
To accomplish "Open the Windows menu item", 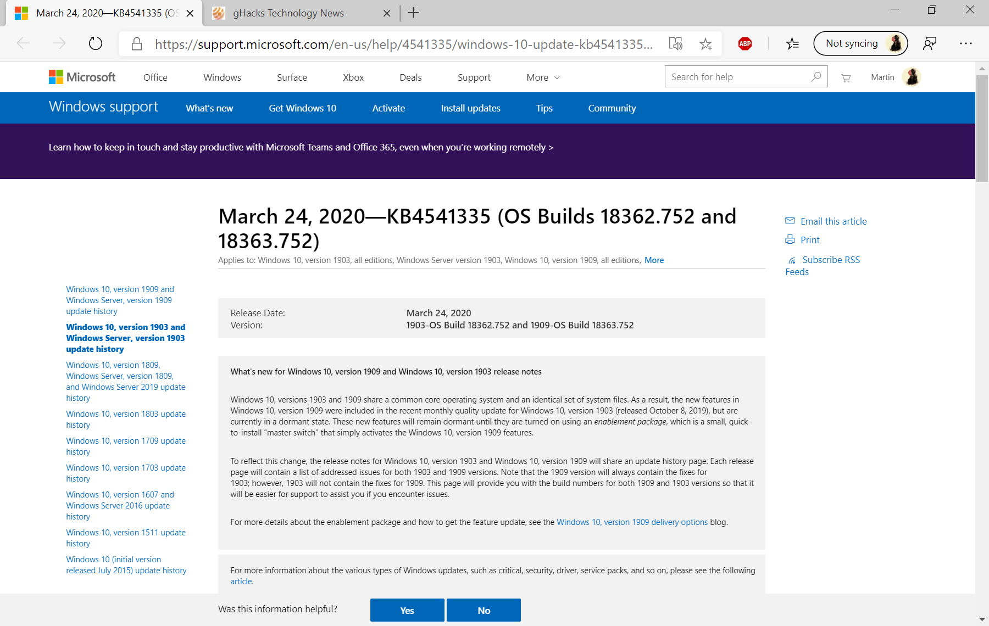I will [x=222, y=77].
